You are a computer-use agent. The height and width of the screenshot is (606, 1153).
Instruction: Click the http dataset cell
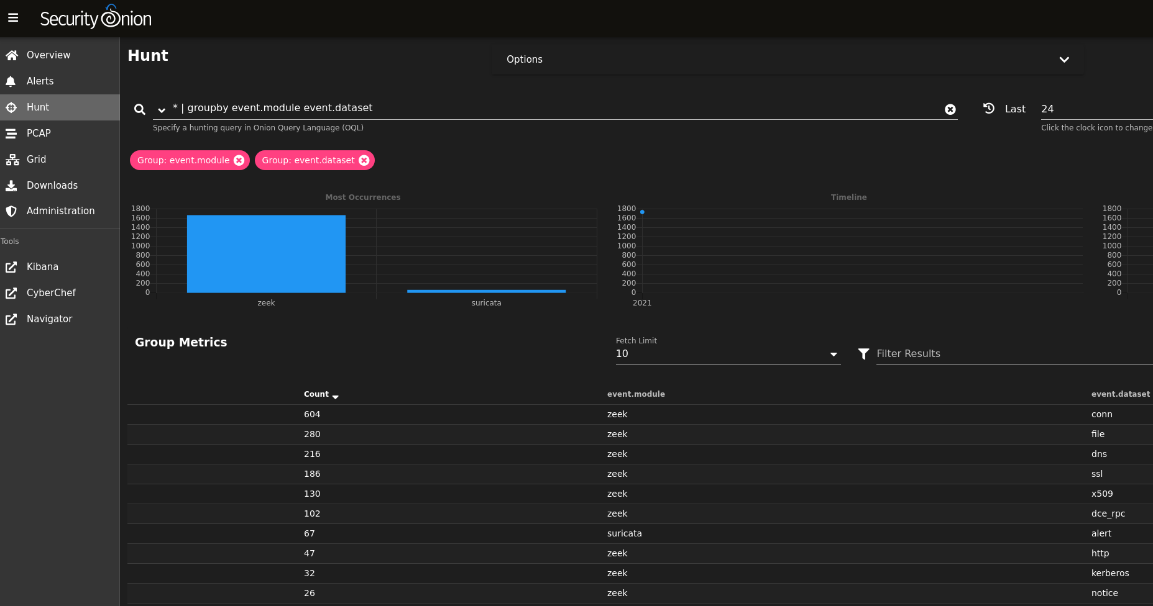[1100, 554]
